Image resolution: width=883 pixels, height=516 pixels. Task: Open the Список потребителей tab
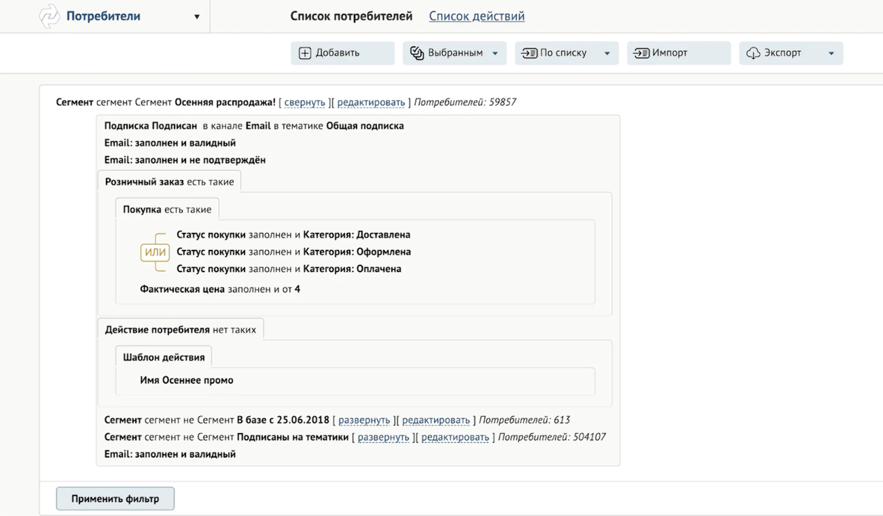click(x=351, y=16)
